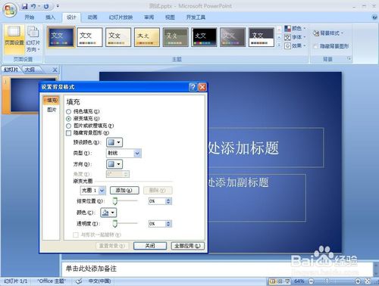This screenshot has height=286, width=379.
Task: Open the 方向 gradient direction dropdown
Action: (114, 164)
